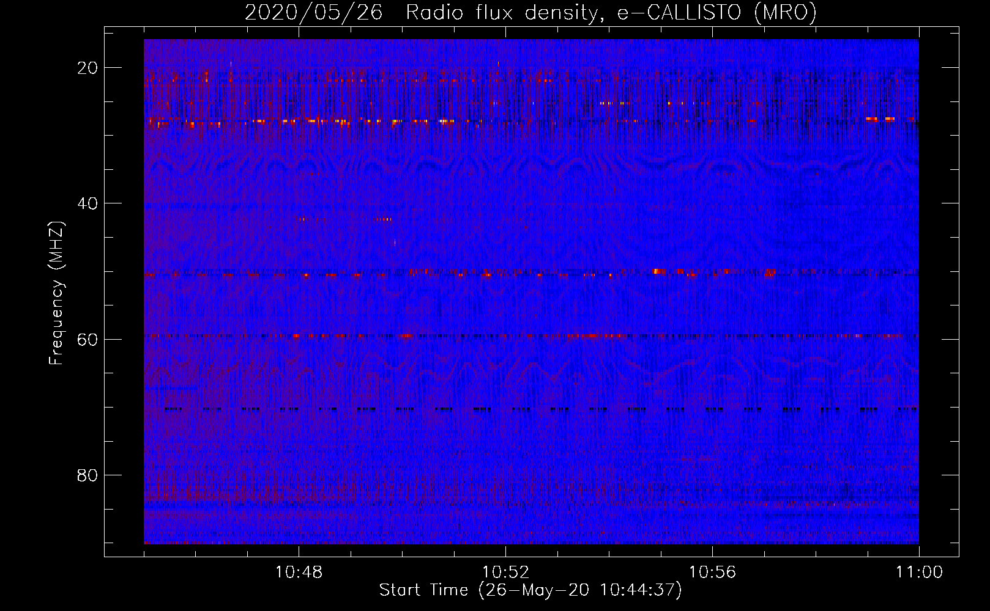Click the "Start Time (26-May-20 10:44:37)" axis label
This screenshot has height=611, width=990.
pos(530,590)
